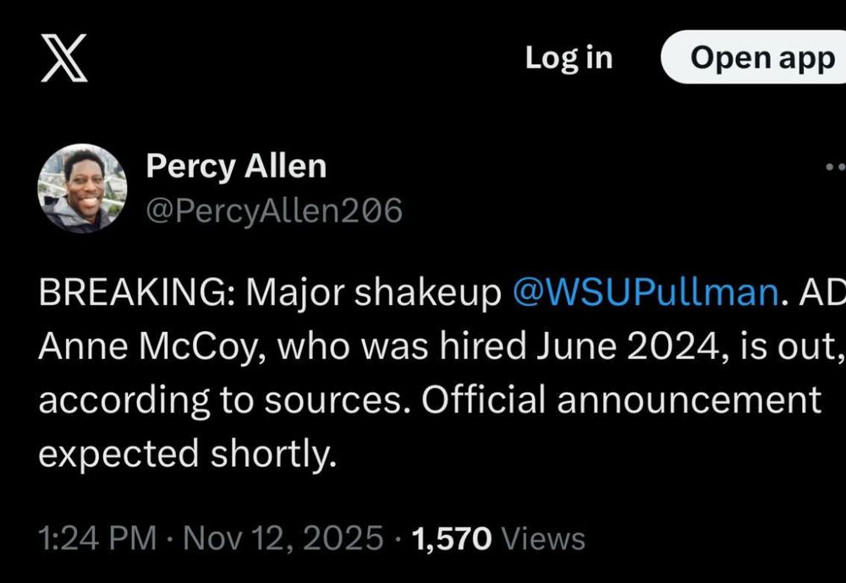Image resolution: width=846 pixels, height=583 pixels.
Task: Open the Percy Allen display name
Action: click(236, 166)
